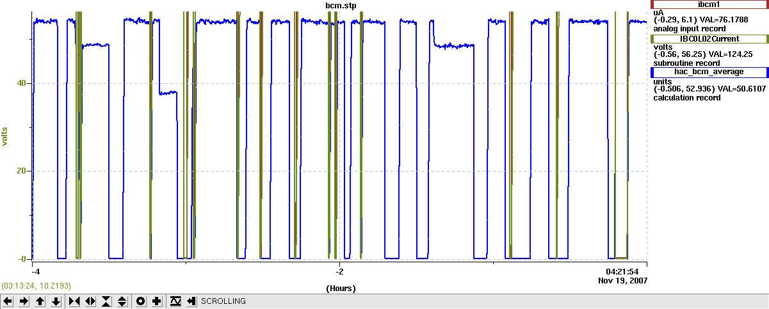Click the -2 tick label on time axis
Image resolution: width=769 pixels, height=309 pixels.
pyautogui.click(x=340, y=271)
